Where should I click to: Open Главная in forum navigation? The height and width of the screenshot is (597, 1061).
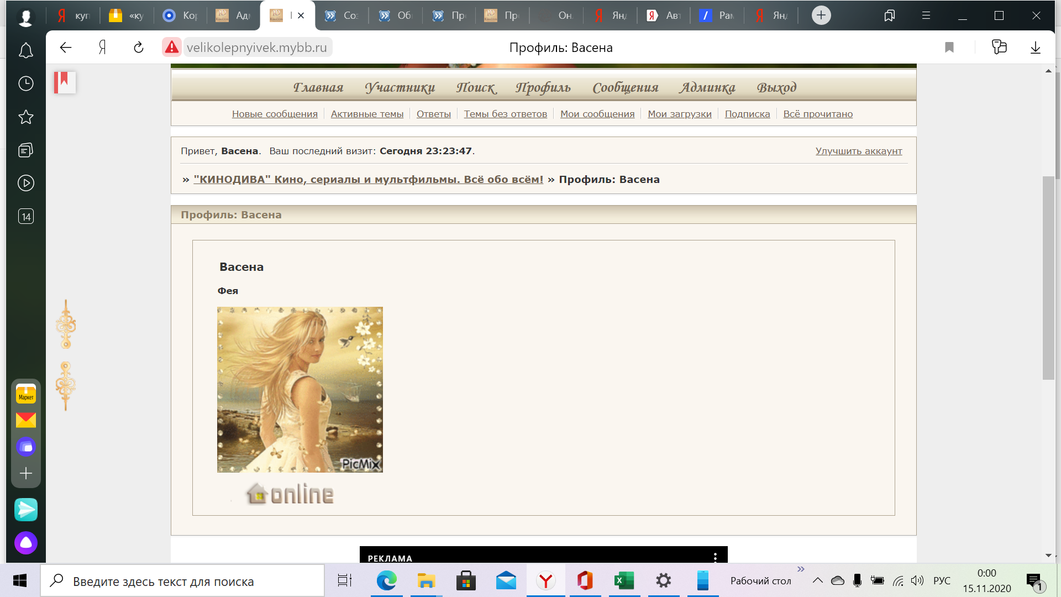tap(318, 87)
